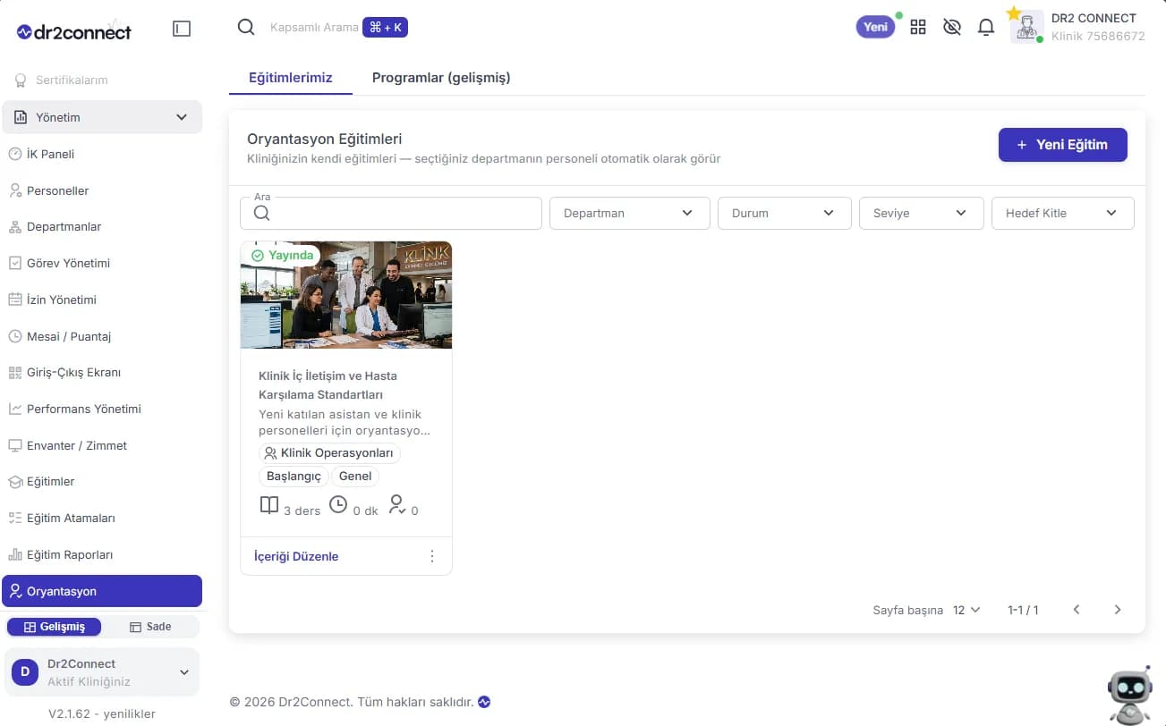Image resolution: width=1166 pixels, height=726 pixels.
Task: Open Eğitim Raporları in the sidebar
Action: click(102, 554)
